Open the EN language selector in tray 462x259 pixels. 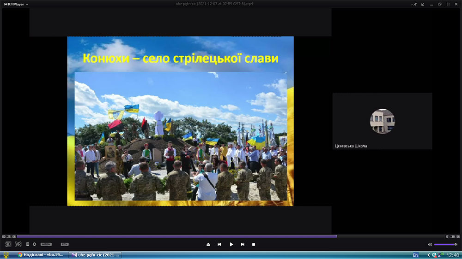[416, 255]
